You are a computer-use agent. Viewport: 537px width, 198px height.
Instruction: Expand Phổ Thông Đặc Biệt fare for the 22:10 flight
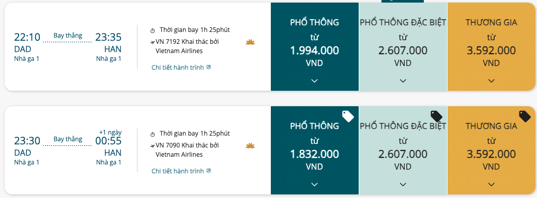[x=403, y=81]
